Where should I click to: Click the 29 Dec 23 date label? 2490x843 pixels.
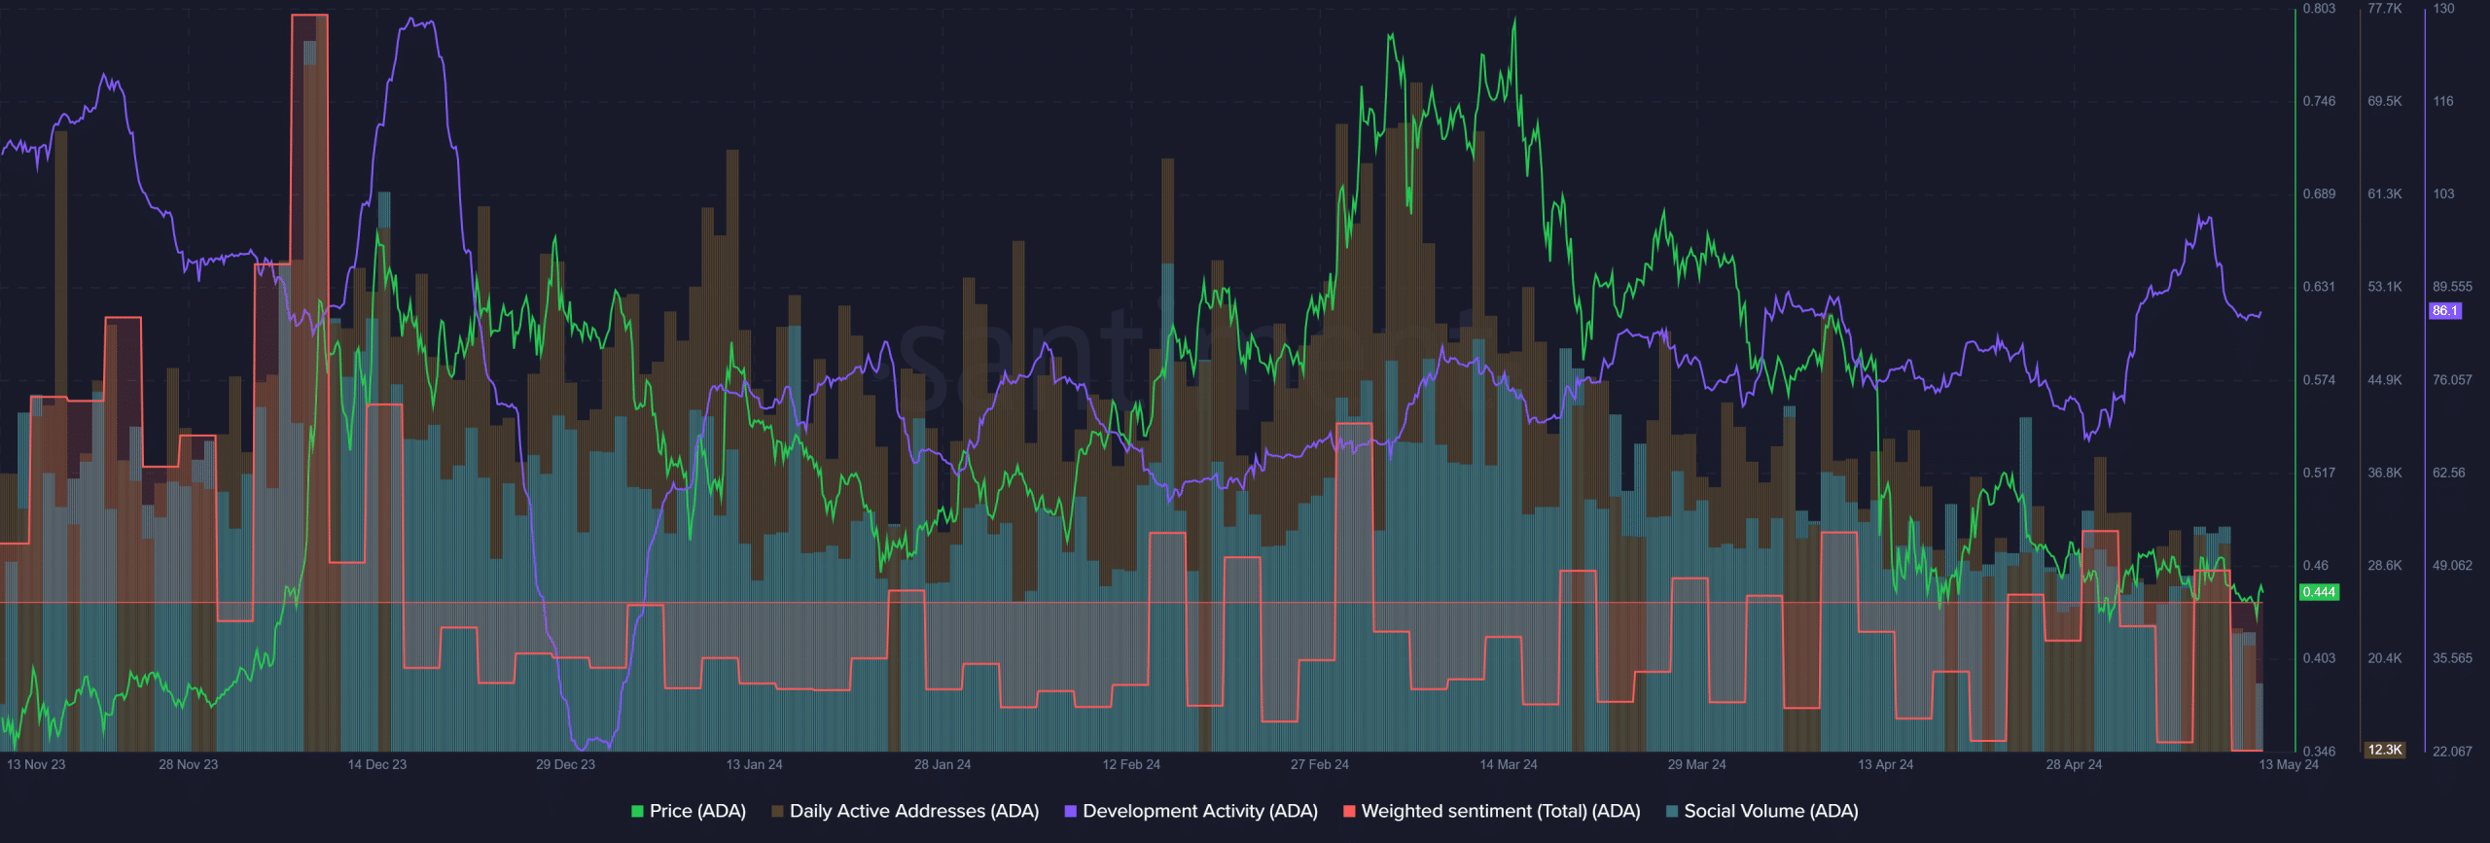[x=565, y=764]
